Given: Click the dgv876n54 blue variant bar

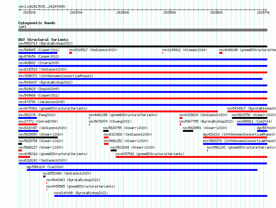Looking at the screenshot, I should 143,59.
